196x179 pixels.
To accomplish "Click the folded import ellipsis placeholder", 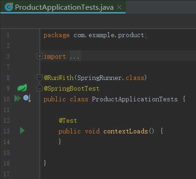I will (x=74, y=57).
